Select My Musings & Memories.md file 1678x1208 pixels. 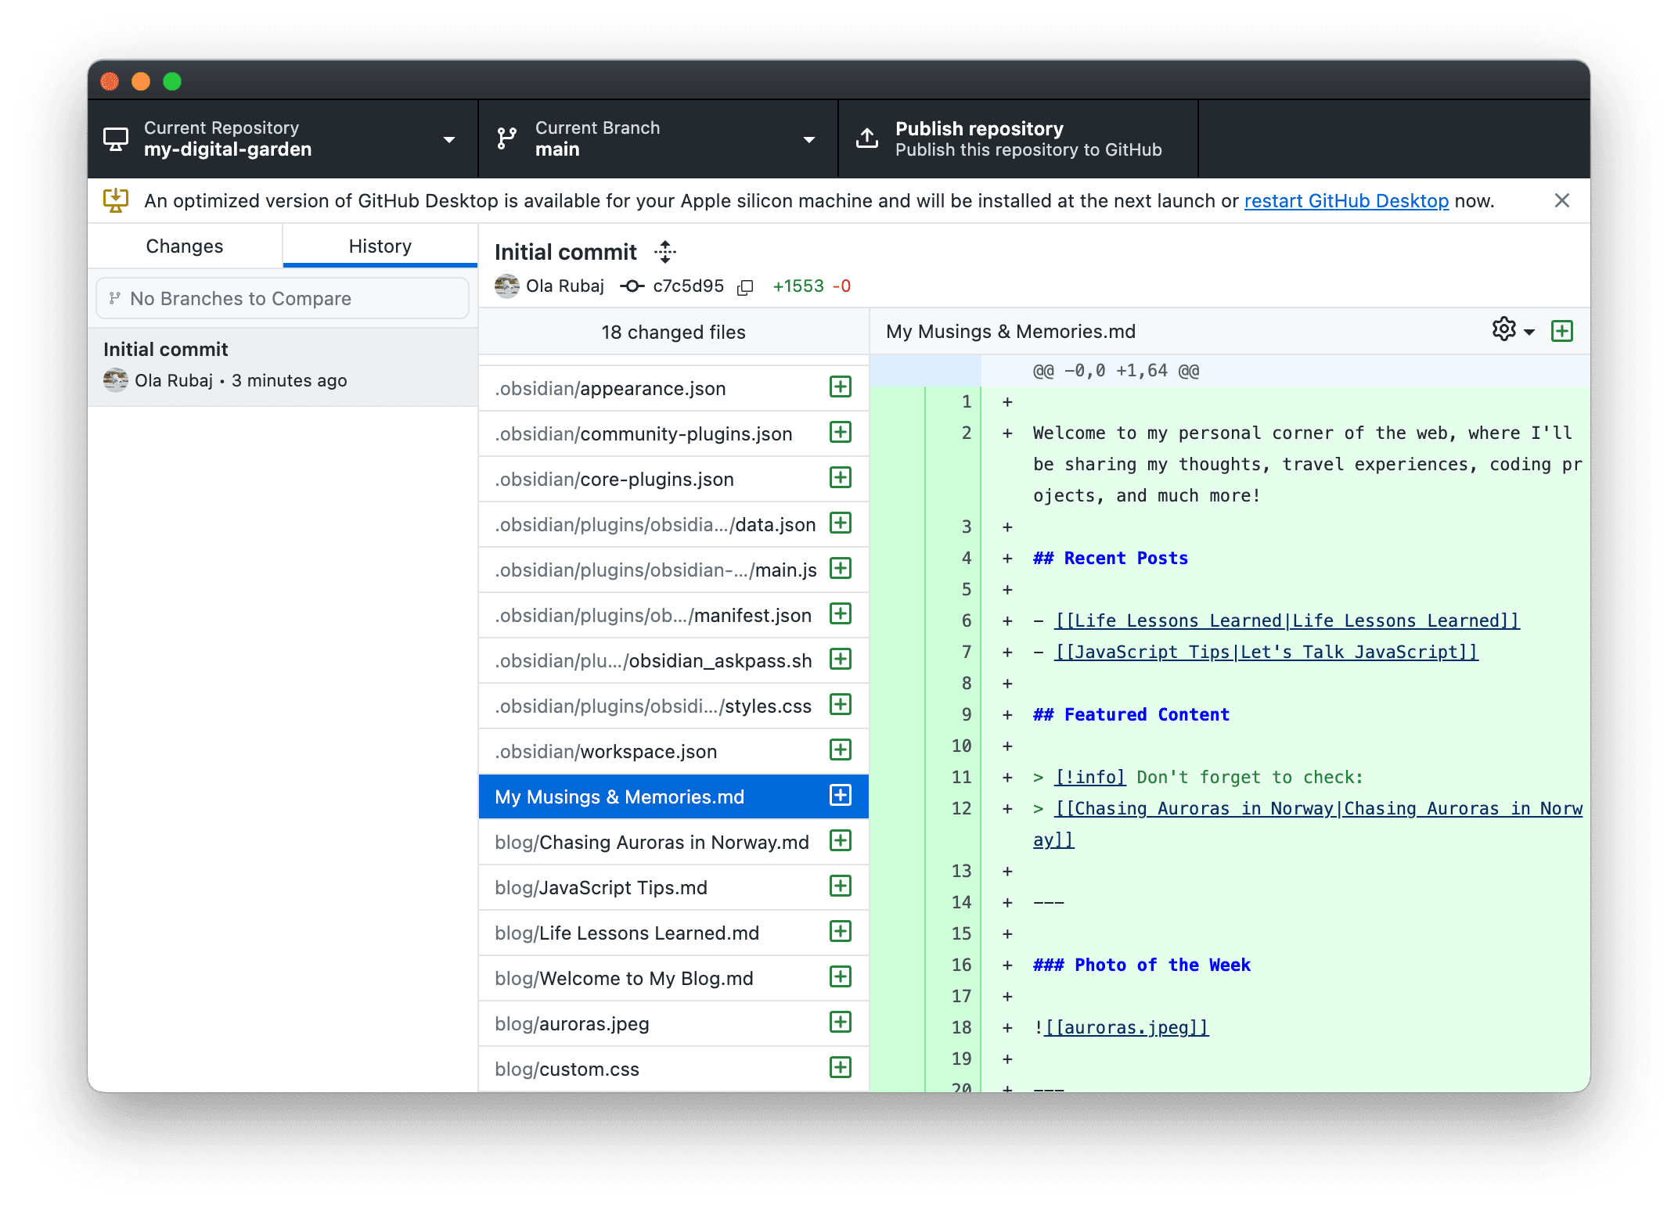click(x=674, y=797)
